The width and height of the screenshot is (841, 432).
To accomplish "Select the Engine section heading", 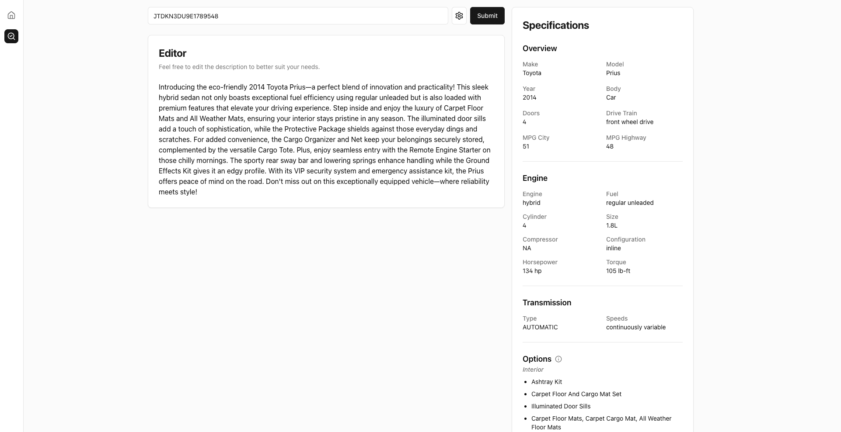I will 535,178.
